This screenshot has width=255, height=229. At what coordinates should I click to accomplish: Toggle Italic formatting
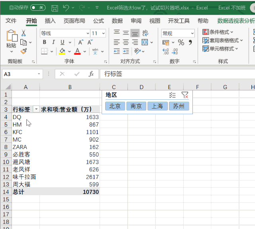pos(53,42)
